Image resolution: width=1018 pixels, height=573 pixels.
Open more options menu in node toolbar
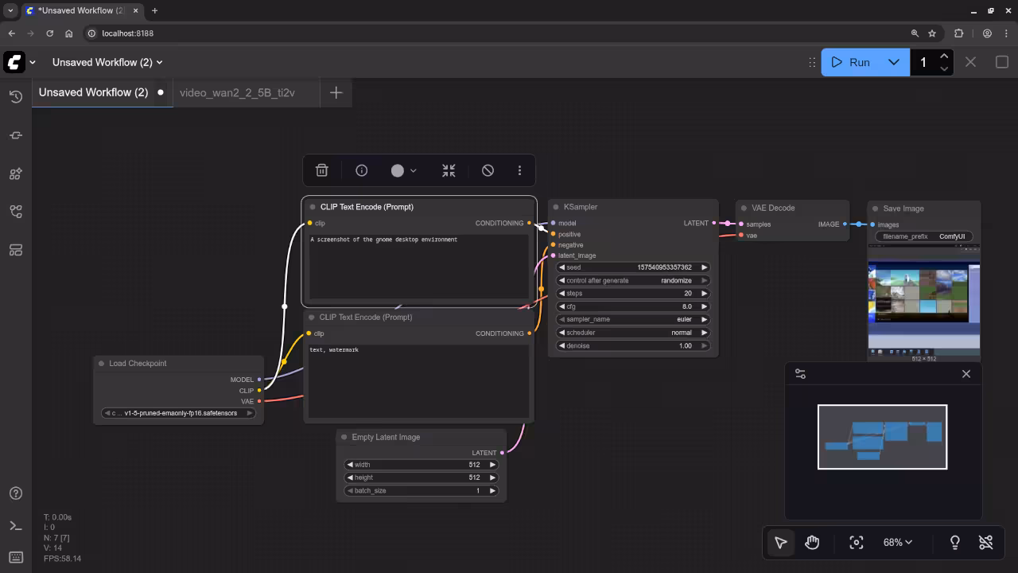pos(519,170)
